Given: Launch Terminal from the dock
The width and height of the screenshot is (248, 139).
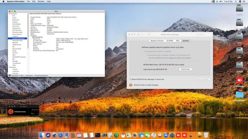Looking at the screenshot, I should coord(98,135).
